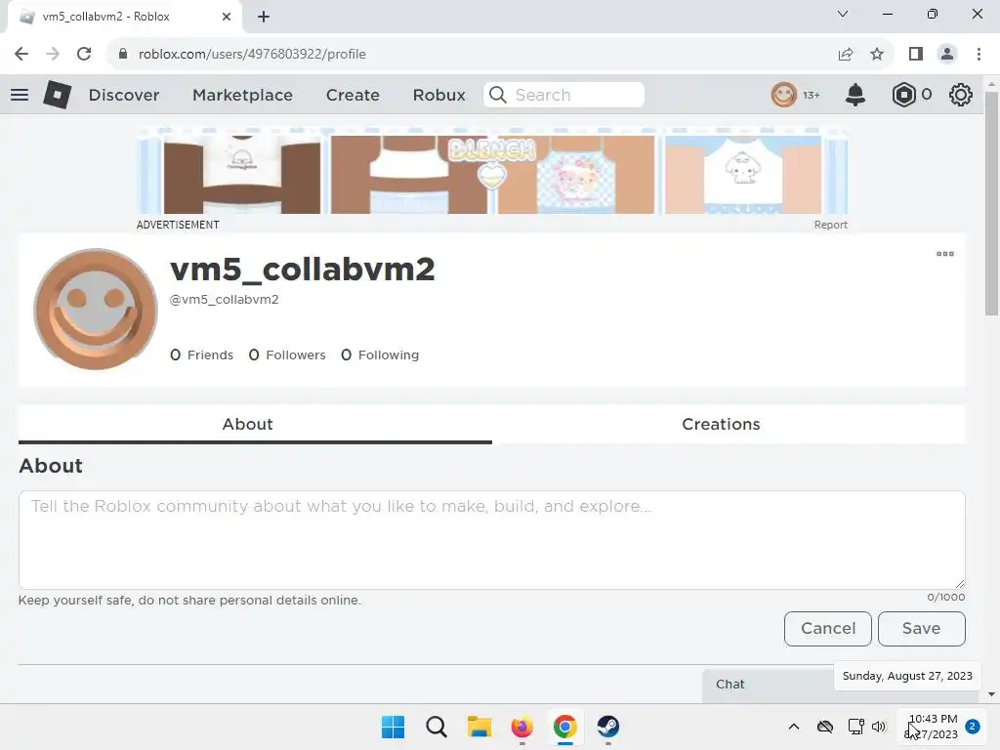Save the About description
The width and height of the screenshot is (1000, 750).
(x=922, y=629)
